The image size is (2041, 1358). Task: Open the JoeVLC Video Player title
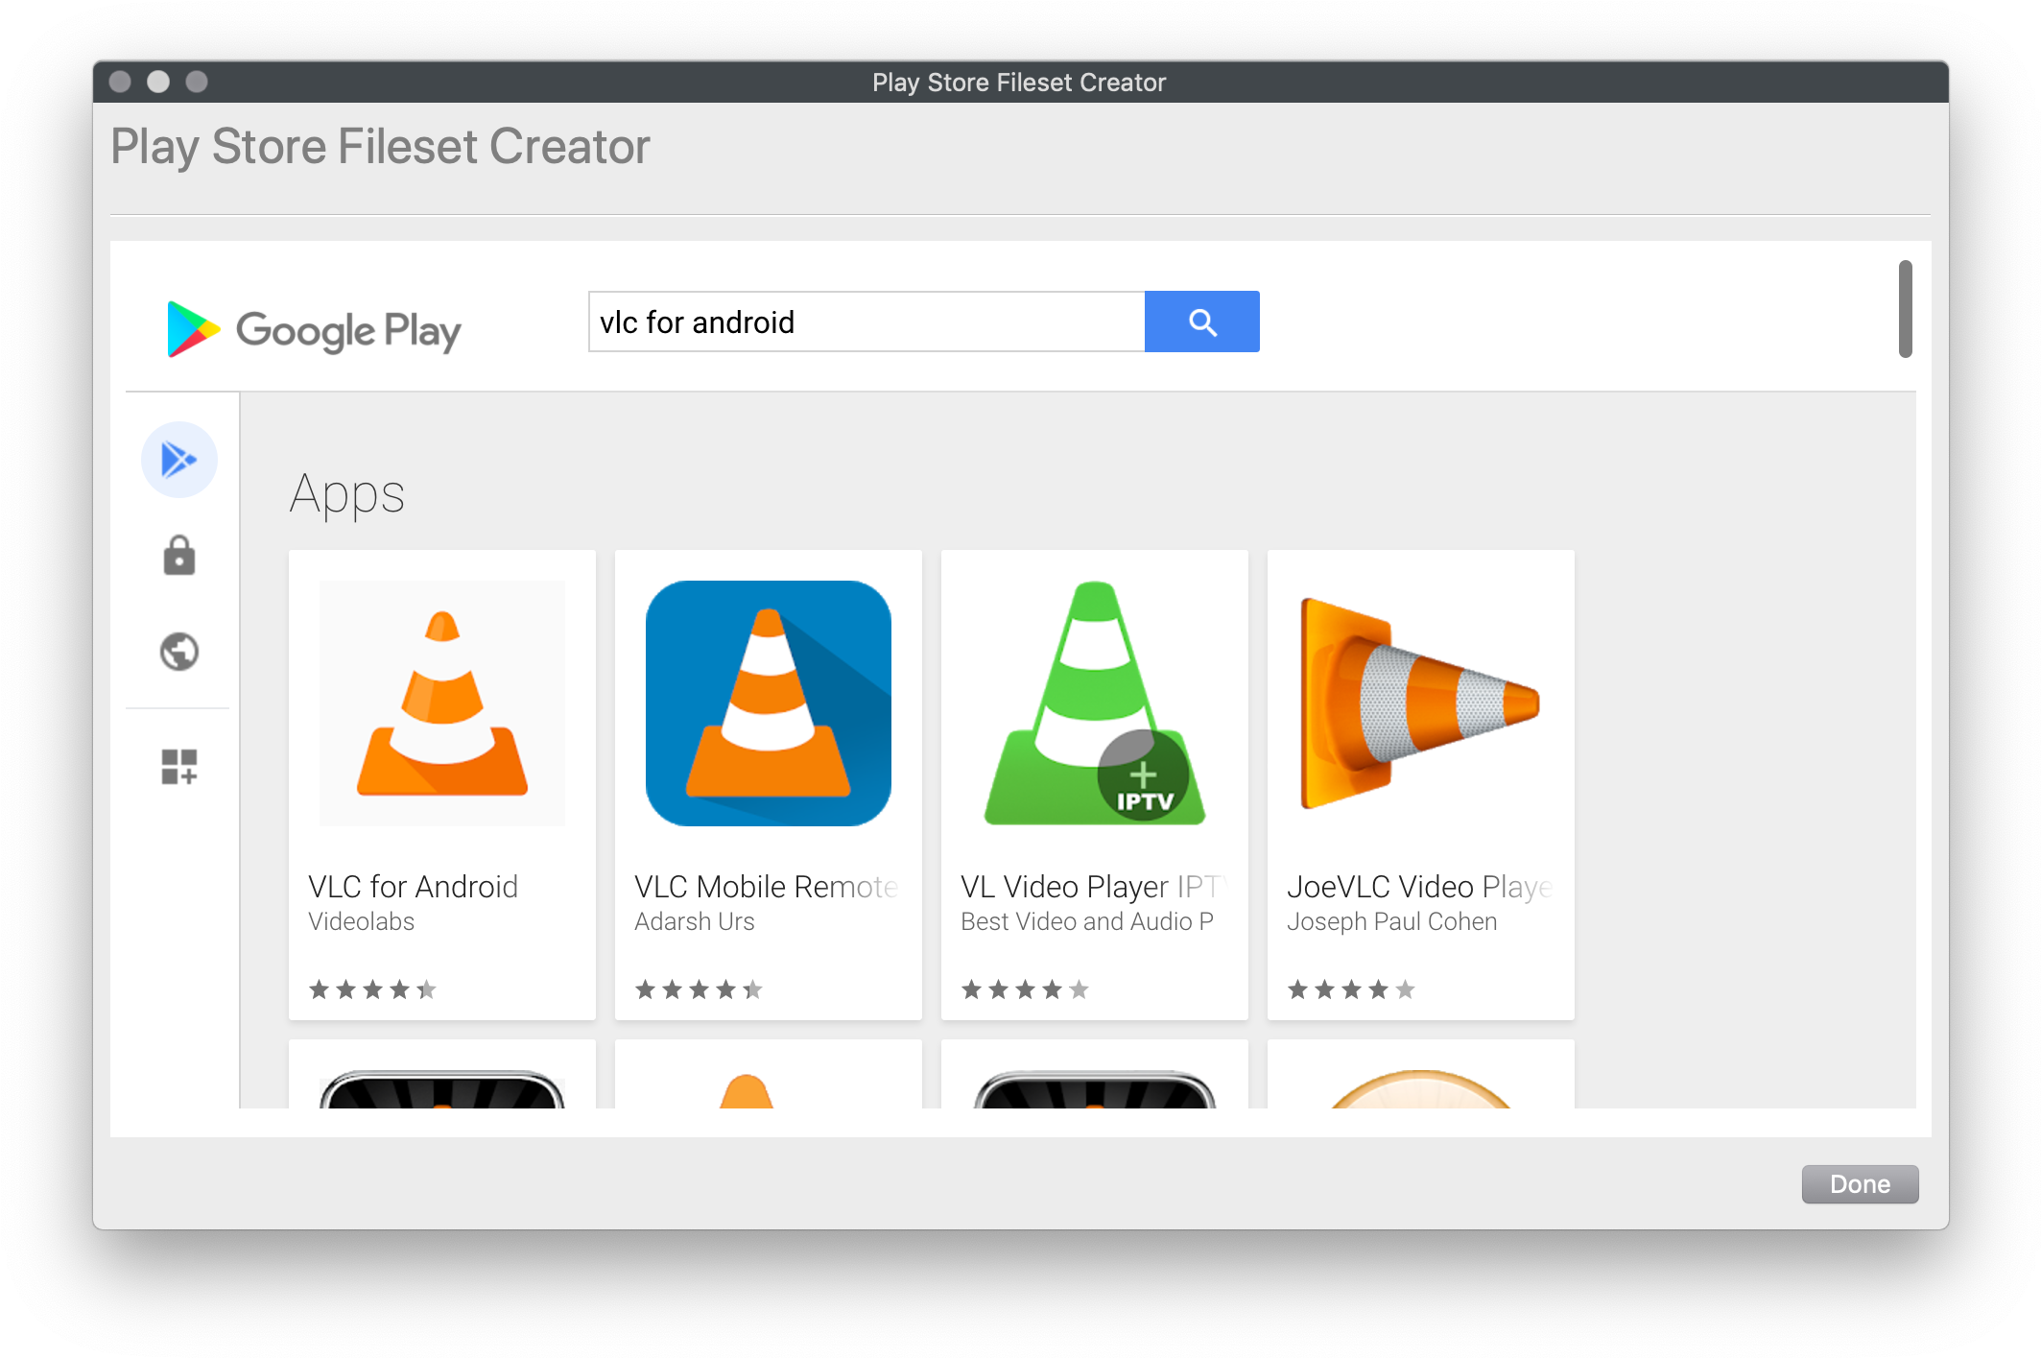click(x=1419, y=886)
